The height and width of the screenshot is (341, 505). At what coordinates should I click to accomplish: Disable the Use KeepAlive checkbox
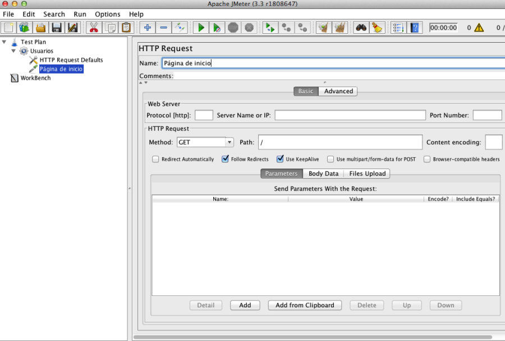(x=281, y=159)
